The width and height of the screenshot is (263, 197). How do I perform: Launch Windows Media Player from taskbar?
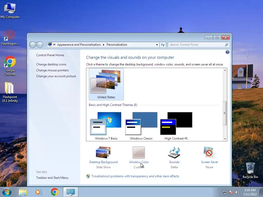[x=39, y=192]
